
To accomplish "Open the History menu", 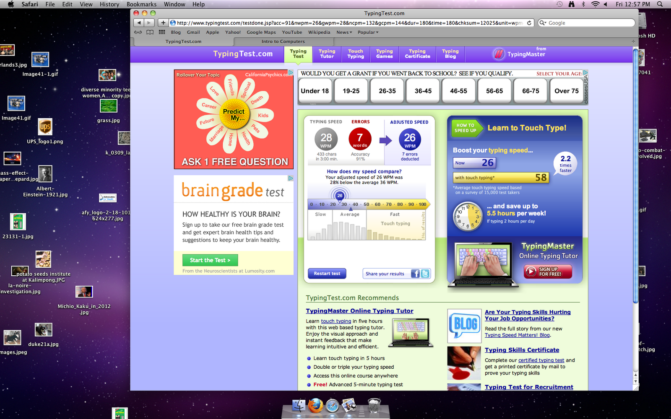I will pyautogui.click(x=109, y=4).
